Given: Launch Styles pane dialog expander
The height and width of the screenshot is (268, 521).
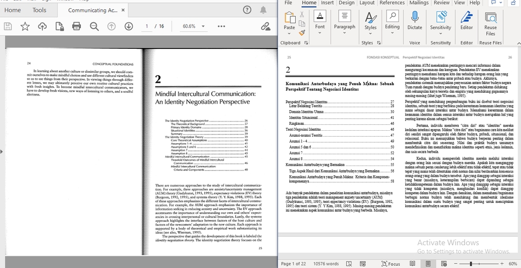Looking at the screenshot, I should tap(378, 42).
